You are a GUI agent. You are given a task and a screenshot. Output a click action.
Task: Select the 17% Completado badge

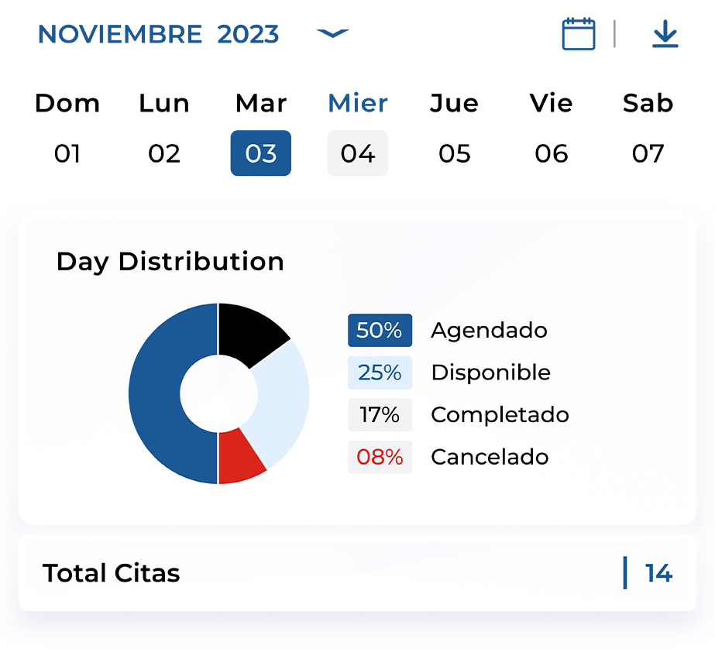380,415
